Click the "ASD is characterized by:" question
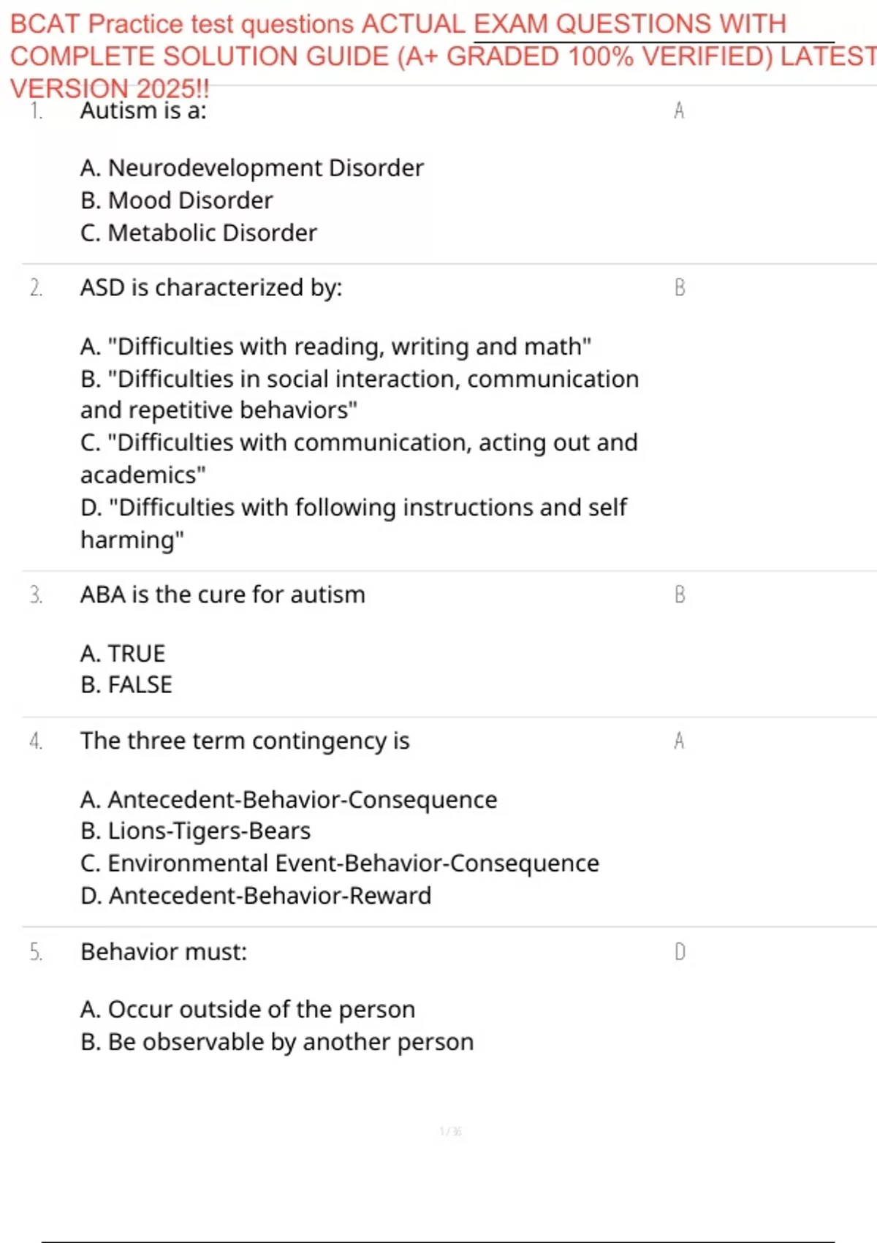The width and height of the screenshot is (877, 1243). coord(211,287)
